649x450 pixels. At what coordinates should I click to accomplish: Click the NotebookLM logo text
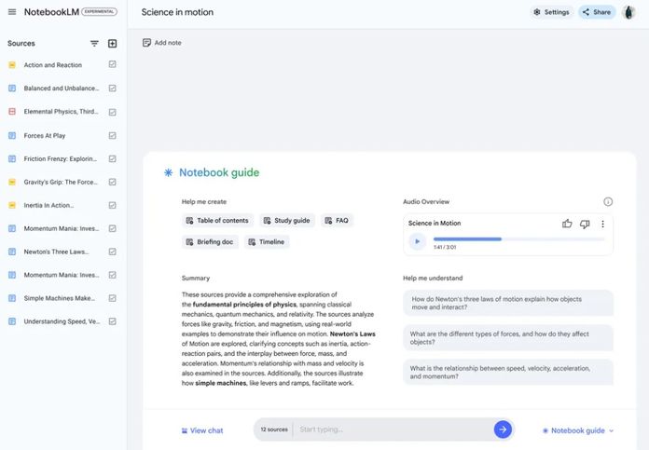(x=51, y=12)
